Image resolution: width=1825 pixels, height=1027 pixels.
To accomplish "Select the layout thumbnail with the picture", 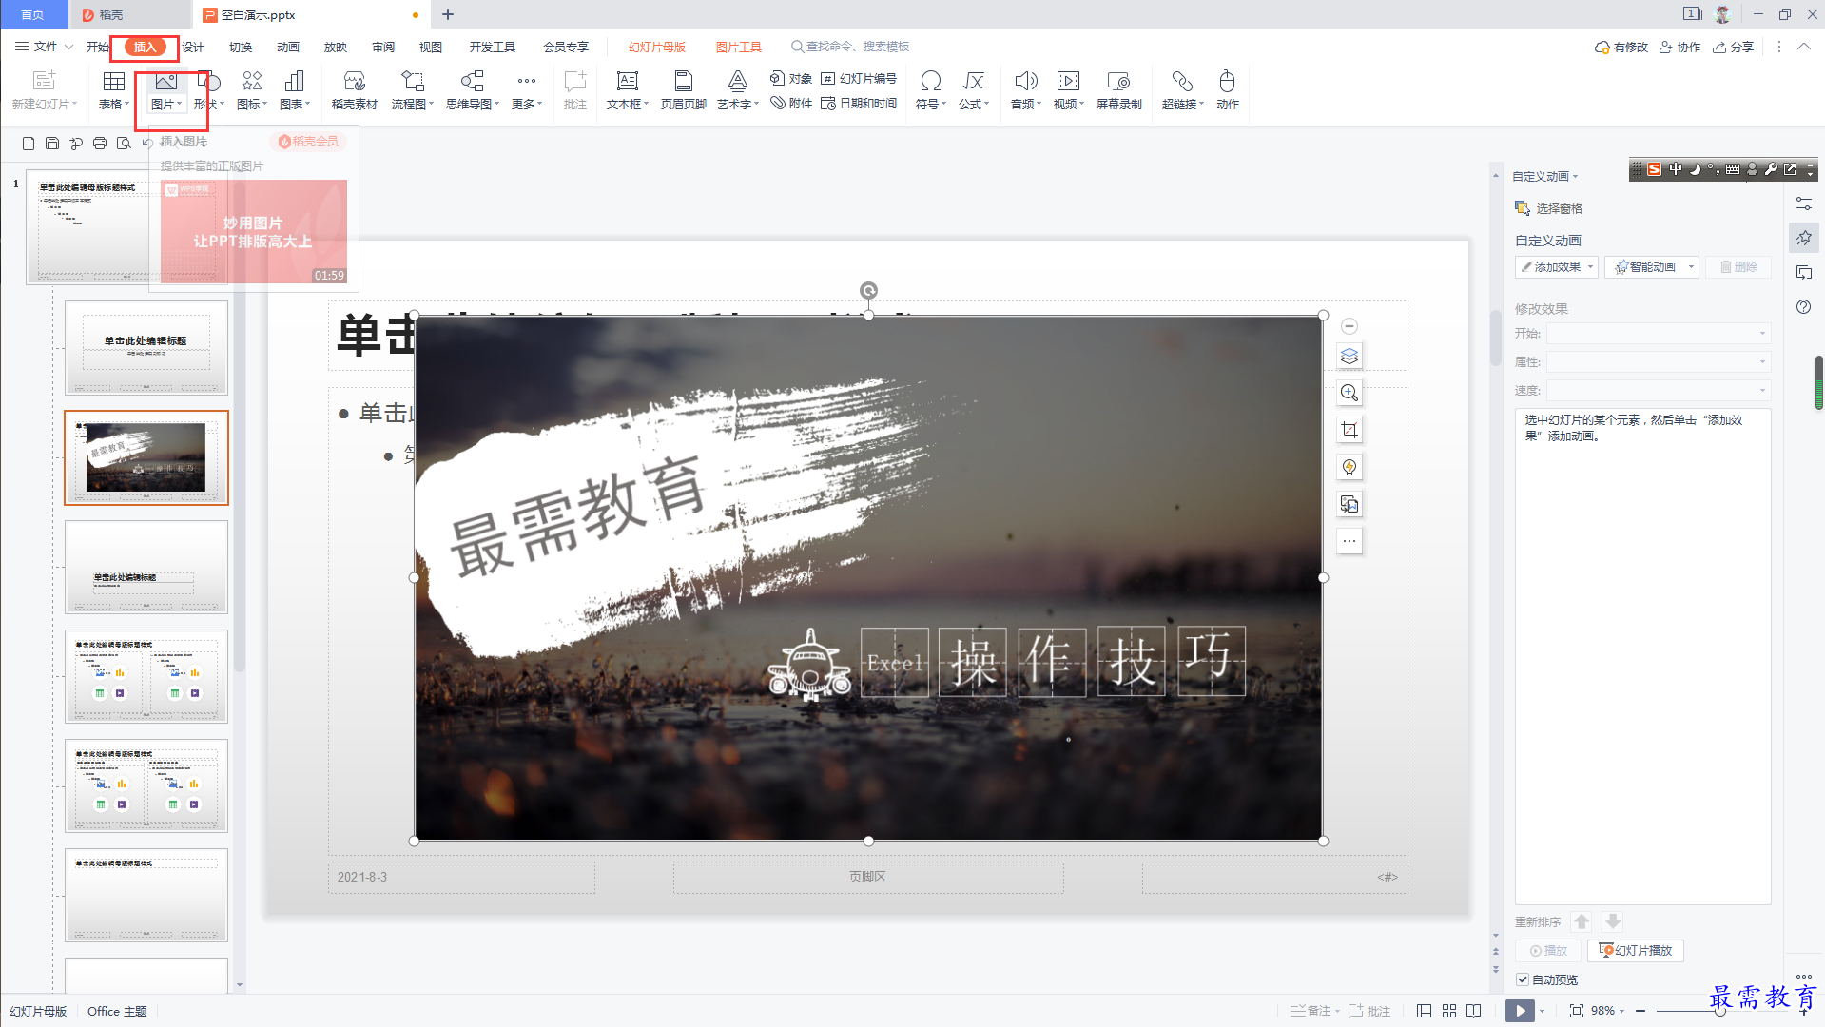I will (146, 457).
